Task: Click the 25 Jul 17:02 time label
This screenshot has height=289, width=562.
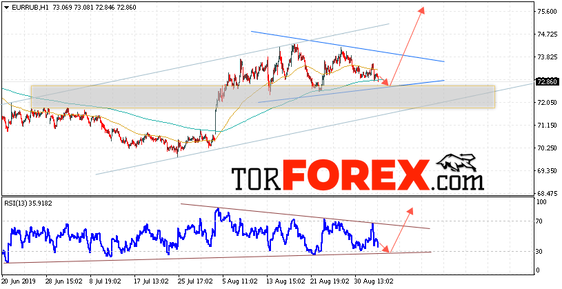Action: (x=196, y=282)
